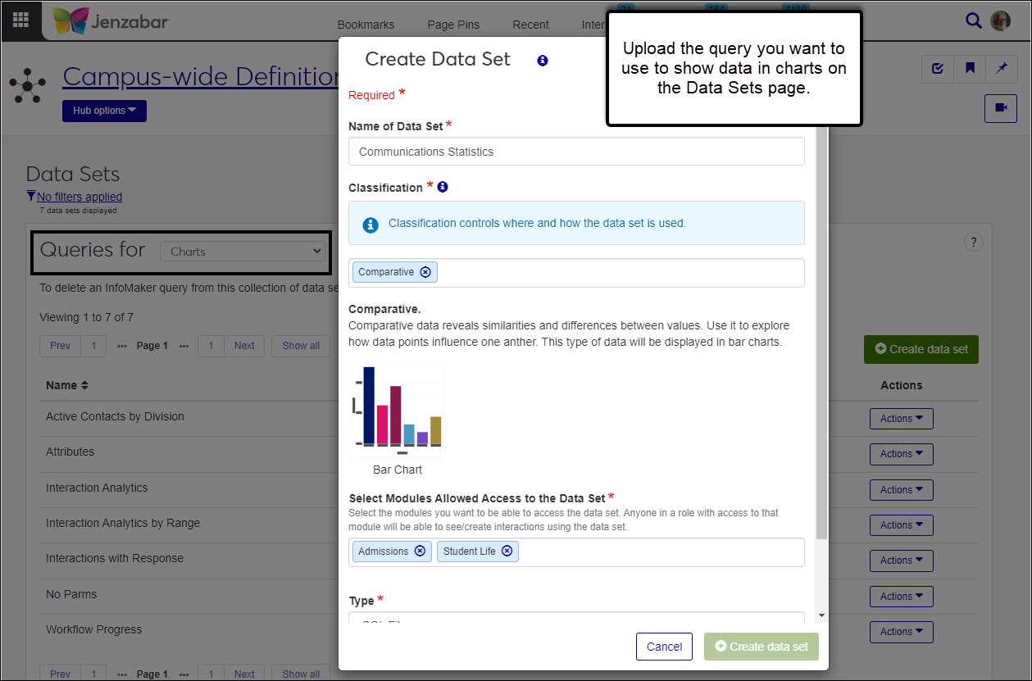Click the search magnifier icon

tap(973, 21)
